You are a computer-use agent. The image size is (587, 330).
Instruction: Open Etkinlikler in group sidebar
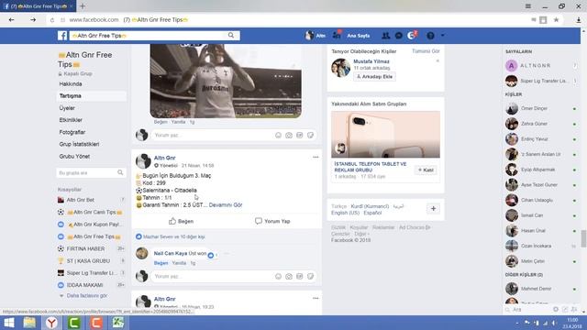click(71, 120)
